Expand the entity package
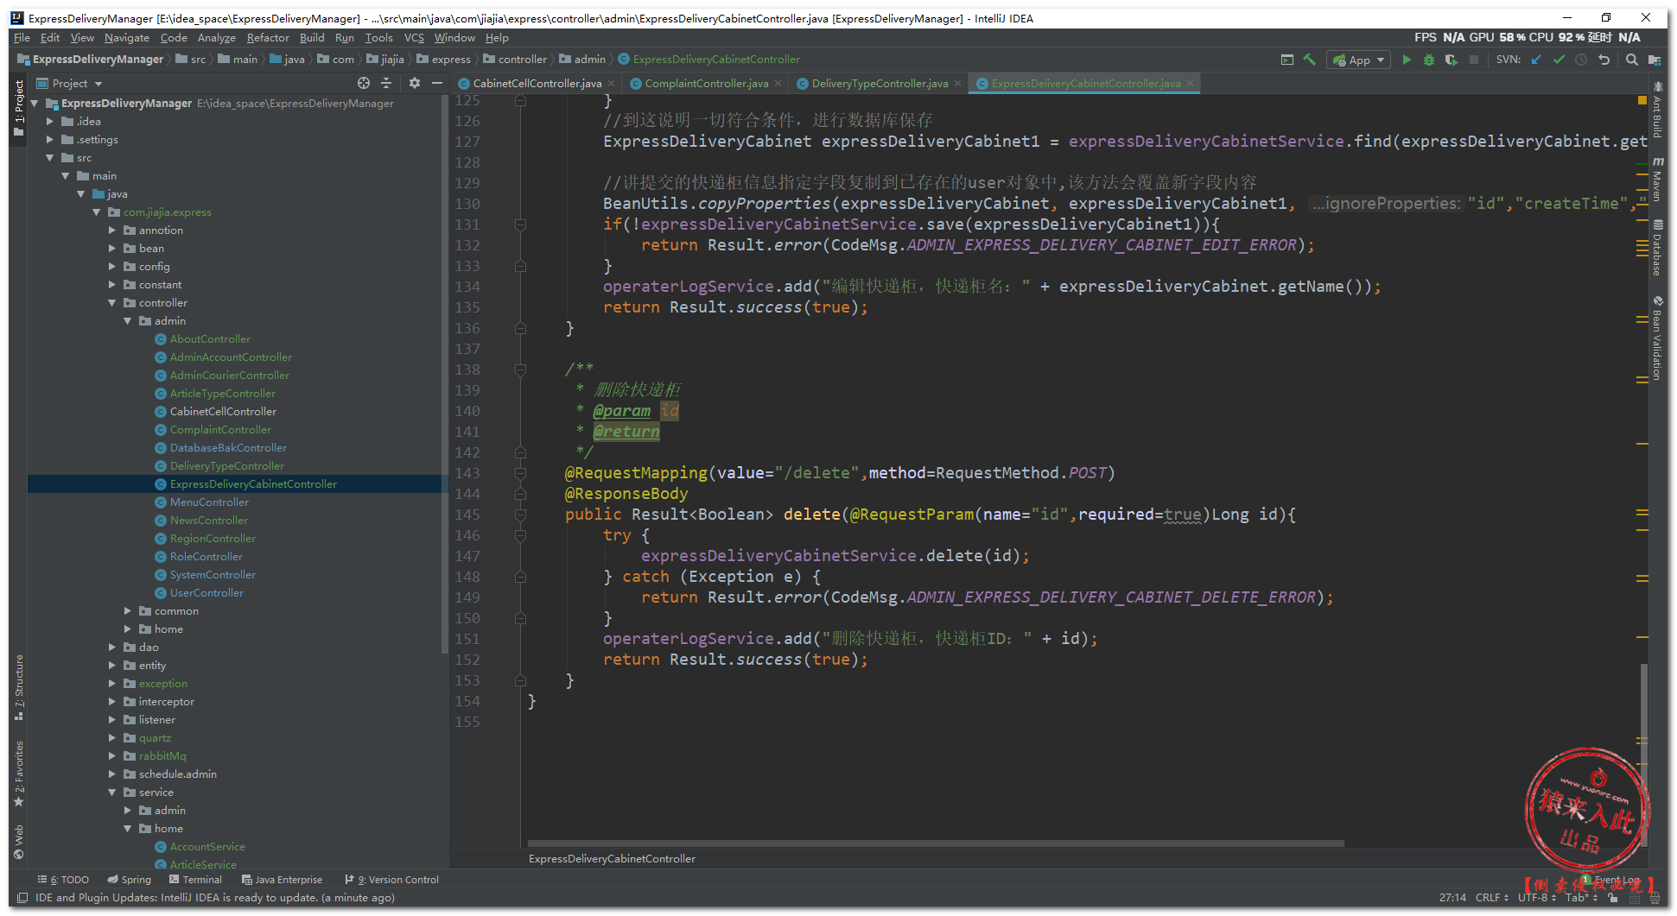This screenshot has width=1677, height=916. tap(112, 666)
